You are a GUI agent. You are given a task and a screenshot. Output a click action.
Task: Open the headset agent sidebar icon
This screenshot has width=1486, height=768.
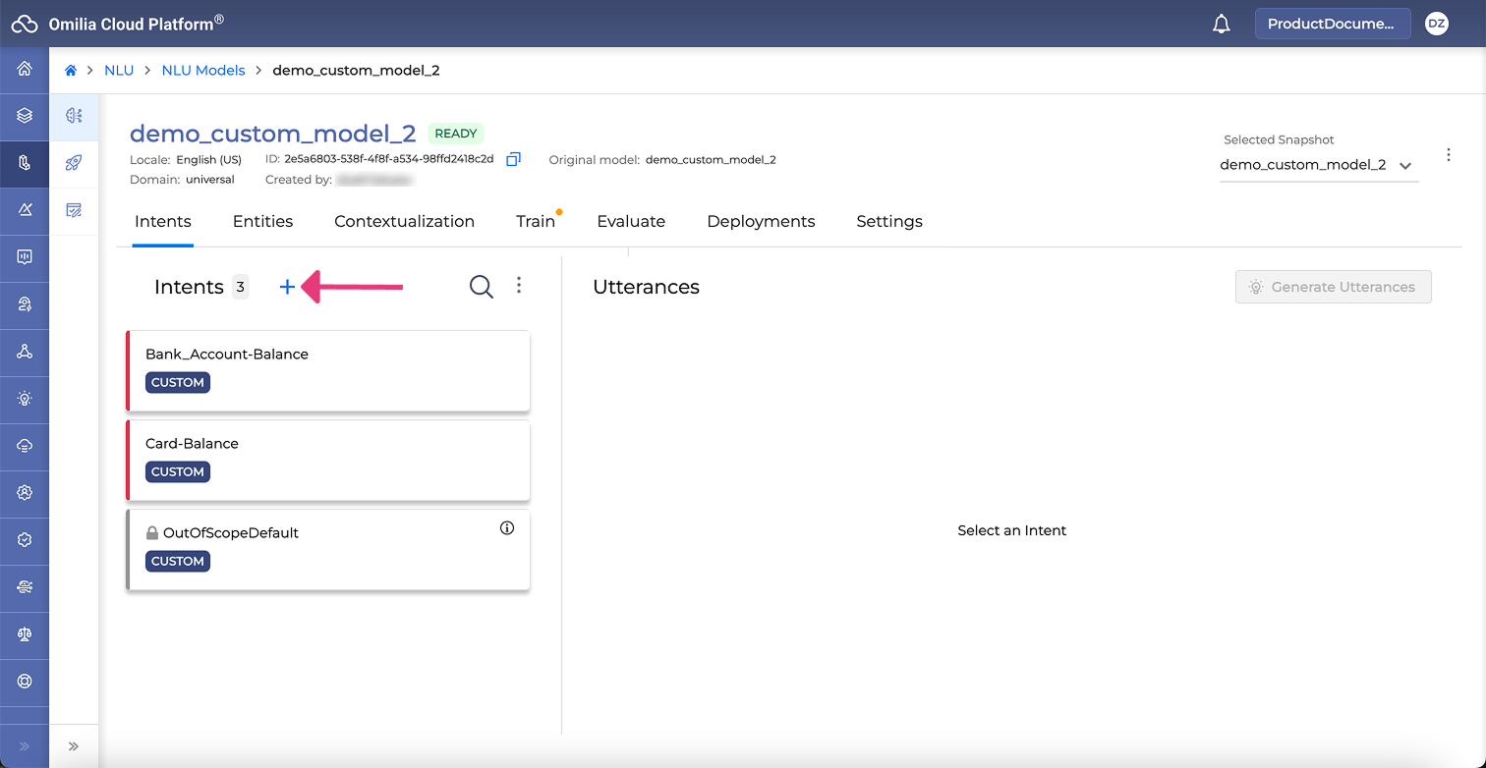tap(25, 304)
